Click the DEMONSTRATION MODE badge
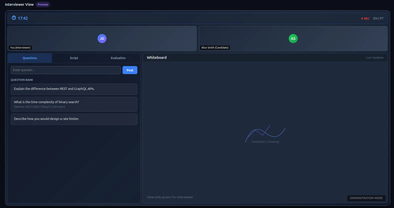 point(366,198)
